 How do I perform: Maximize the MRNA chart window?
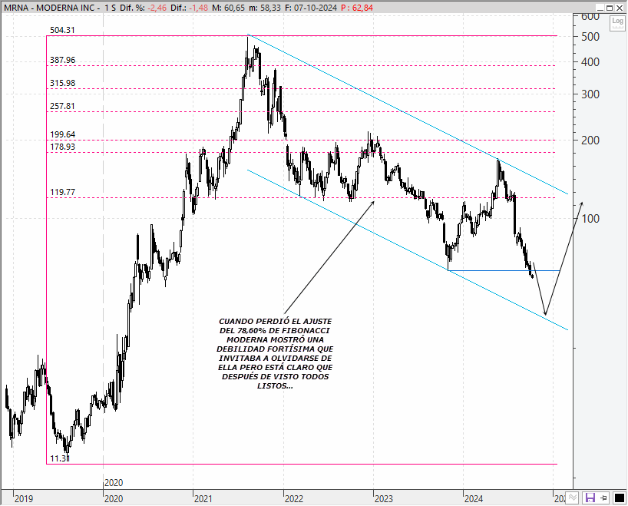(609, 8)
